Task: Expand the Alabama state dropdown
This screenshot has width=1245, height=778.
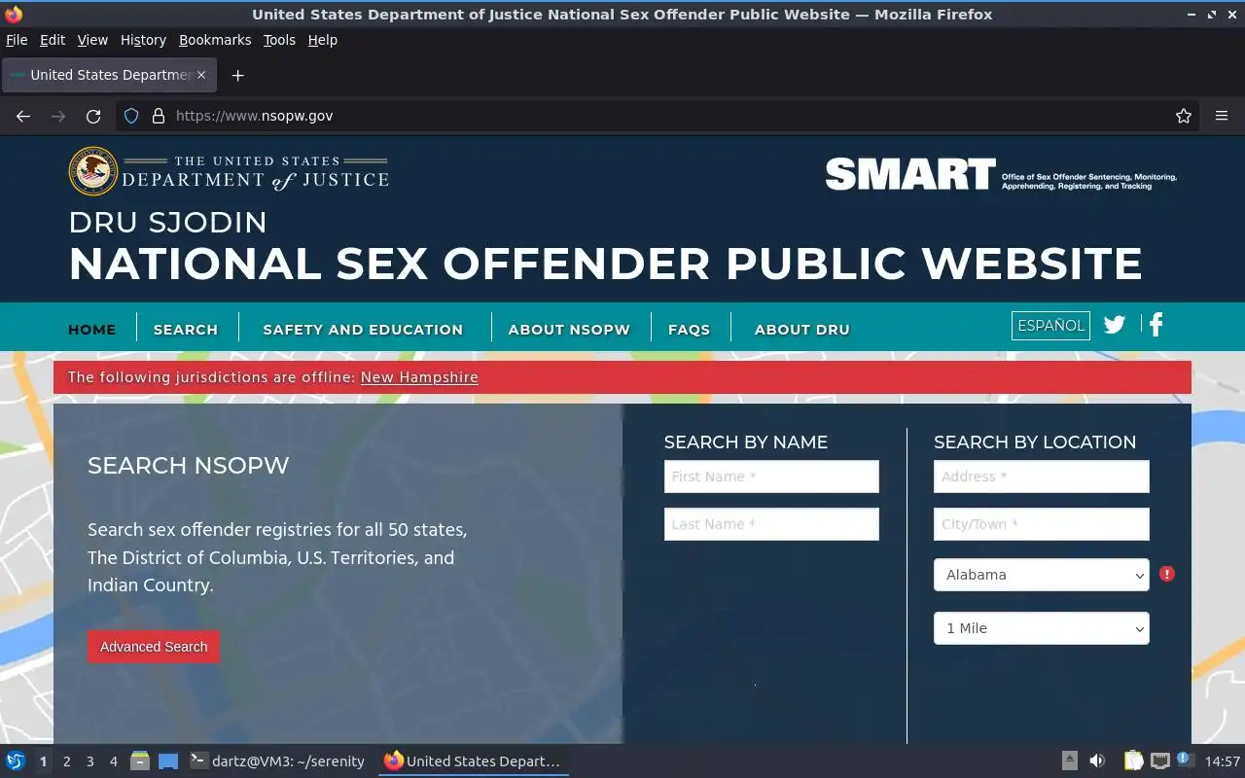Action: [x=1041, y=575]
